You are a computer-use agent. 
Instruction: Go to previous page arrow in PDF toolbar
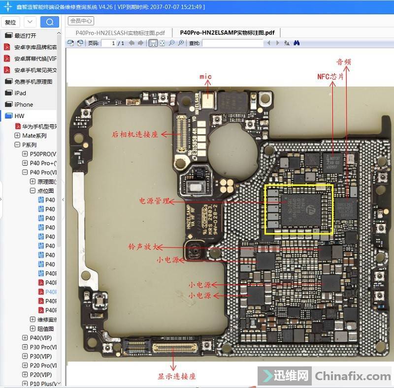point(131,43)
